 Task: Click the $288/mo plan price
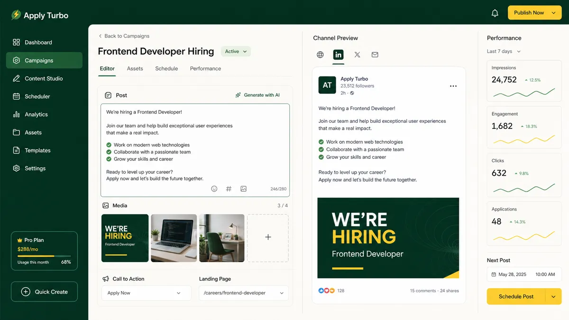click(x=28, y=249)
